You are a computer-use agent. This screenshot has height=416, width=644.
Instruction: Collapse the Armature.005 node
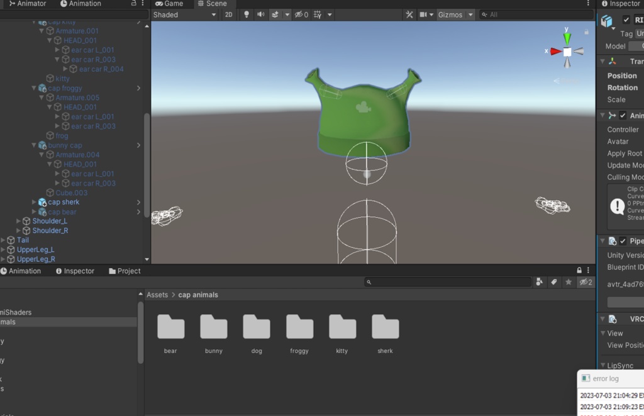pos(42,98)
